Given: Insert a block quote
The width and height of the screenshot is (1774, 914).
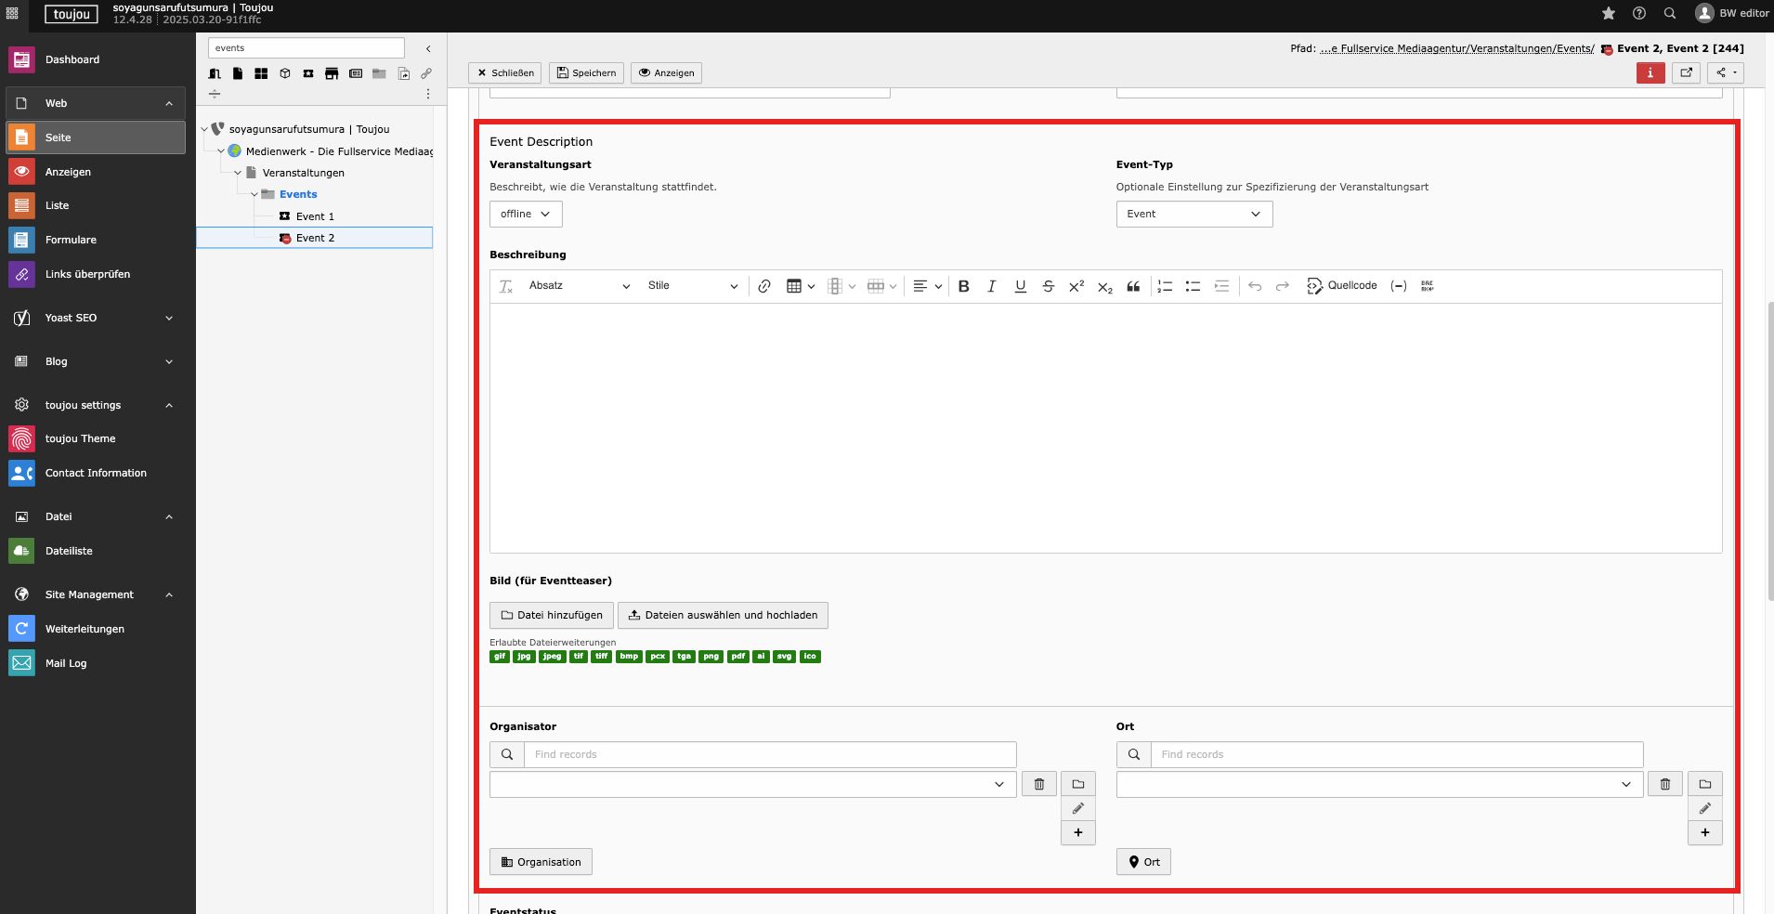Looking at the screenshot, I should [x=1133, y=286].
